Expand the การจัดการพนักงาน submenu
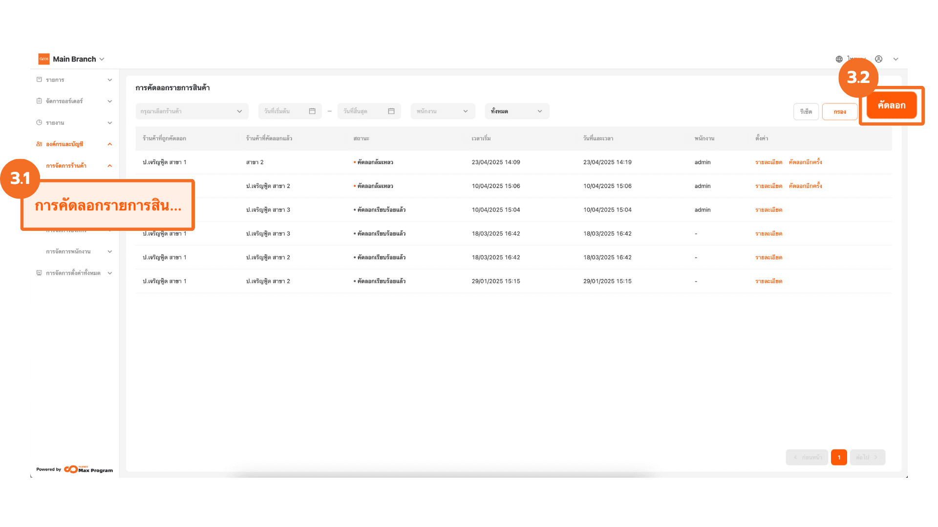 (109, 251)
